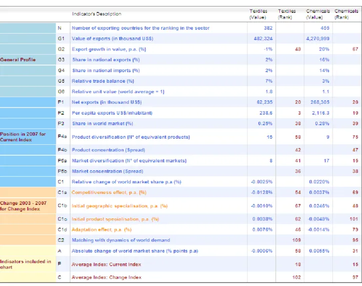This screenshot has width=362, height=286.
Task: Open 'Value of exports (in thousand US$)' indicator
Action: pyautogui.click(x=113, y=39)
